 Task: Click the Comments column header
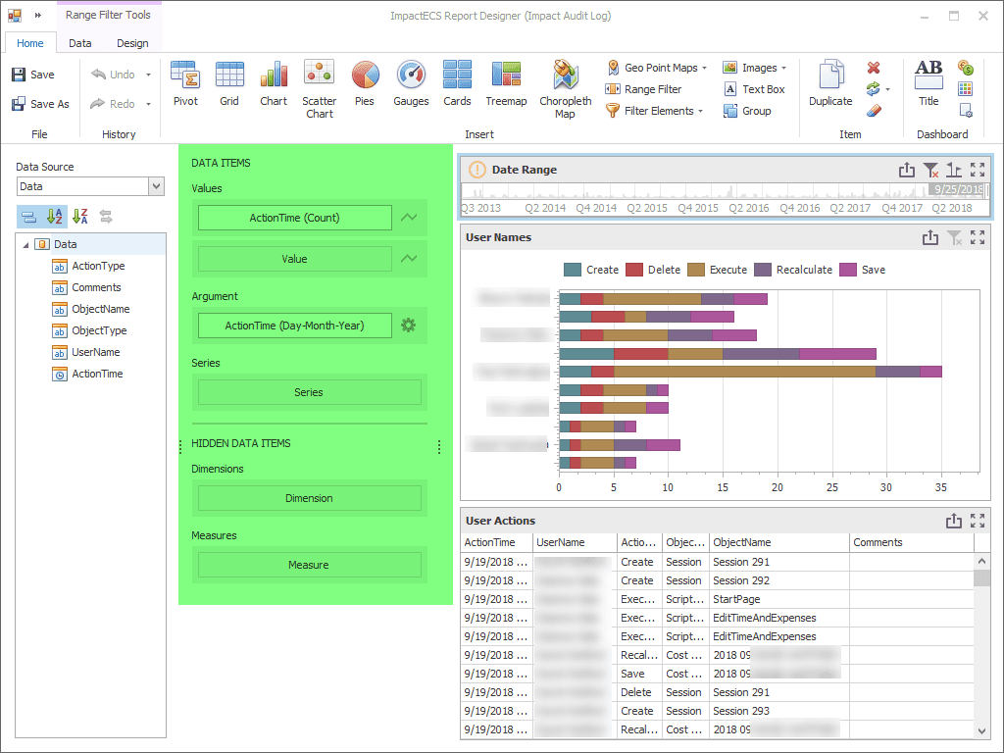[911, 542]
